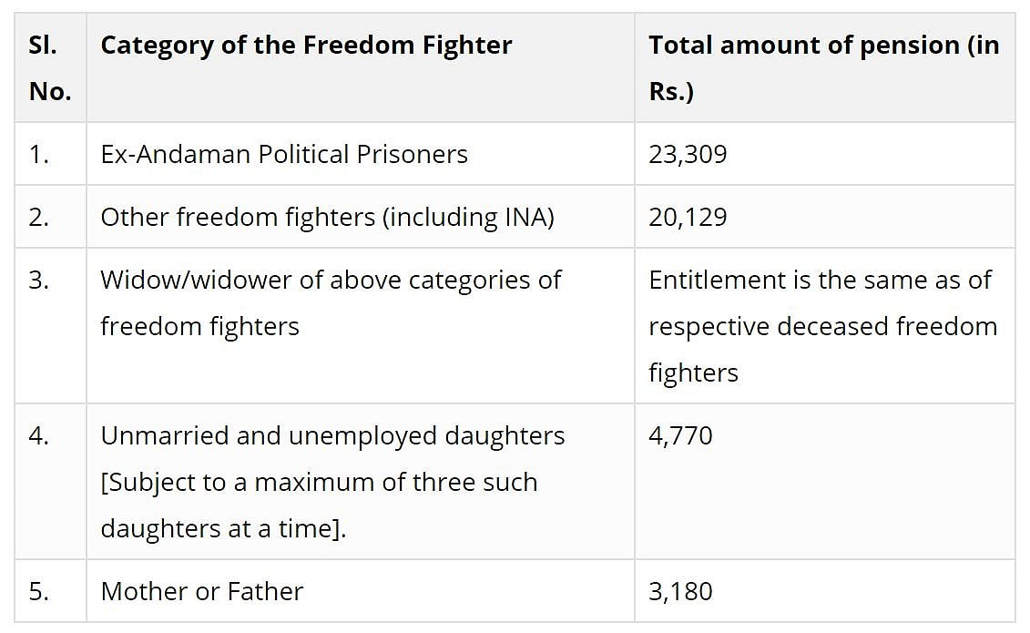The height and width of the screenshot is (633, 1030).
Task: Select serial number 5 cell
Action: coord(39,591)
